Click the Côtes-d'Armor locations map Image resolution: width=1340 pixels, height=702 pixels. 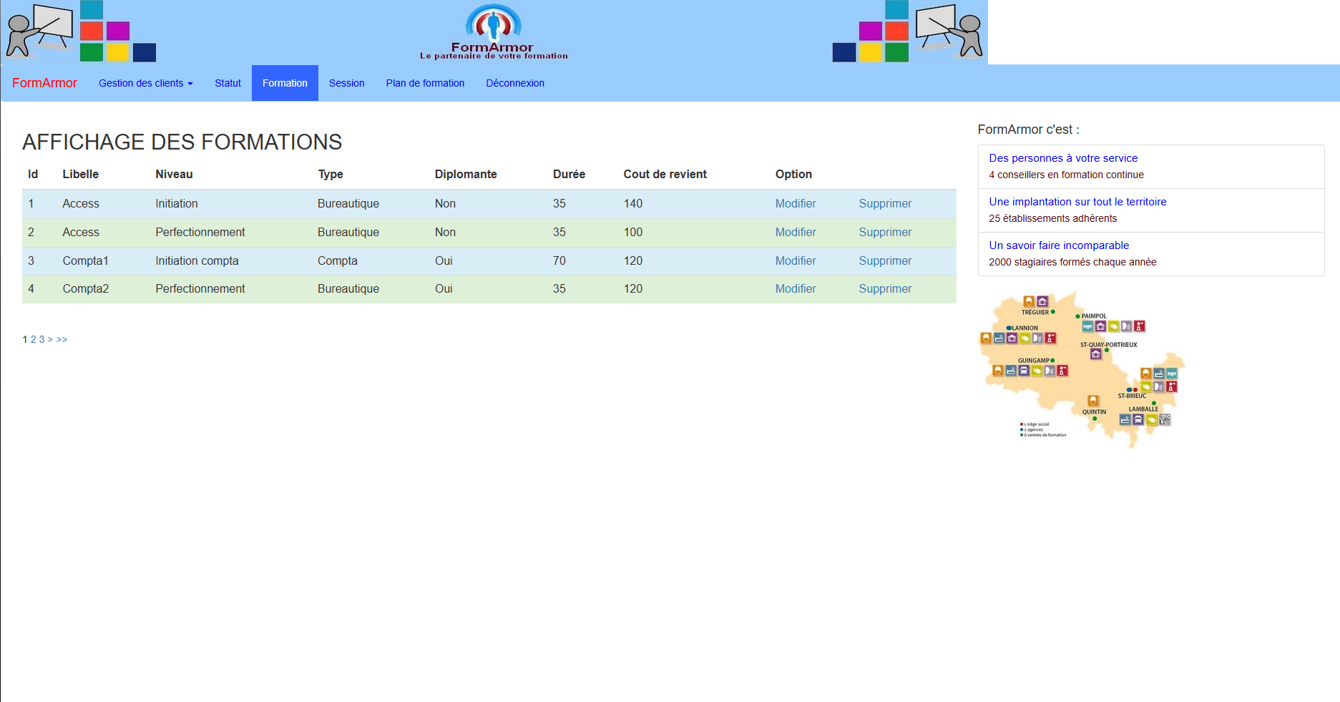[x=1082, y=369]
